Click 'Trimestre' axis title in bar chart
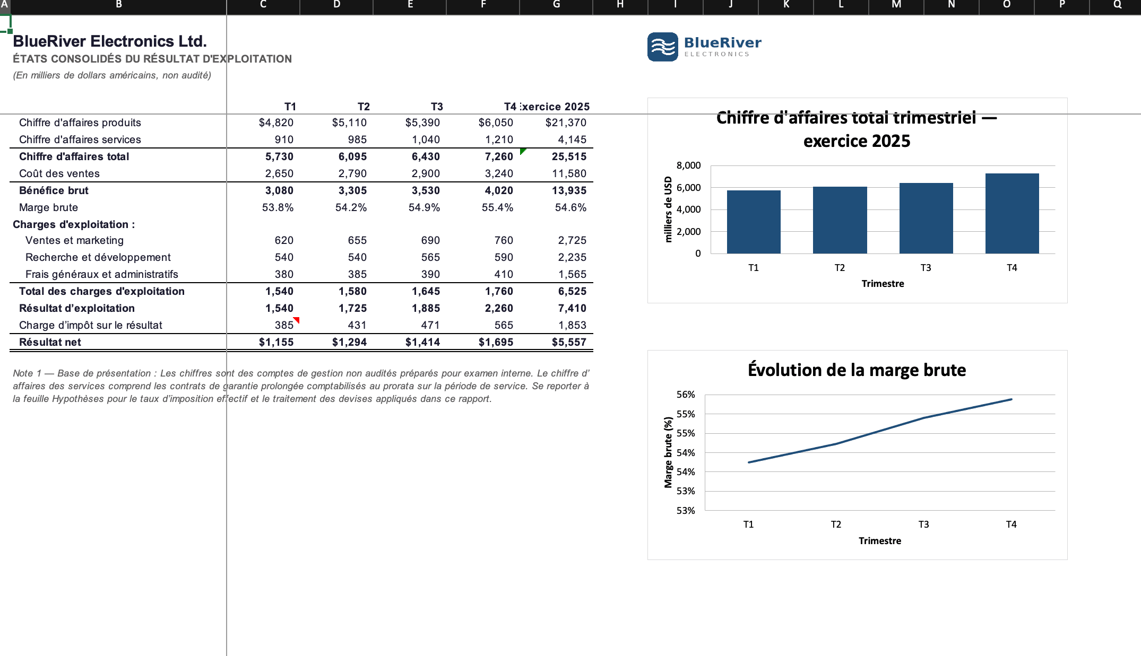This screenshot has height=656, width=1141. pyautogui.click(x=883, y=284)
